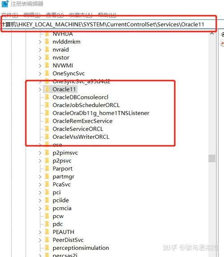
Task: Open the 文件(F) menu
Action: [x=9, y=15]
